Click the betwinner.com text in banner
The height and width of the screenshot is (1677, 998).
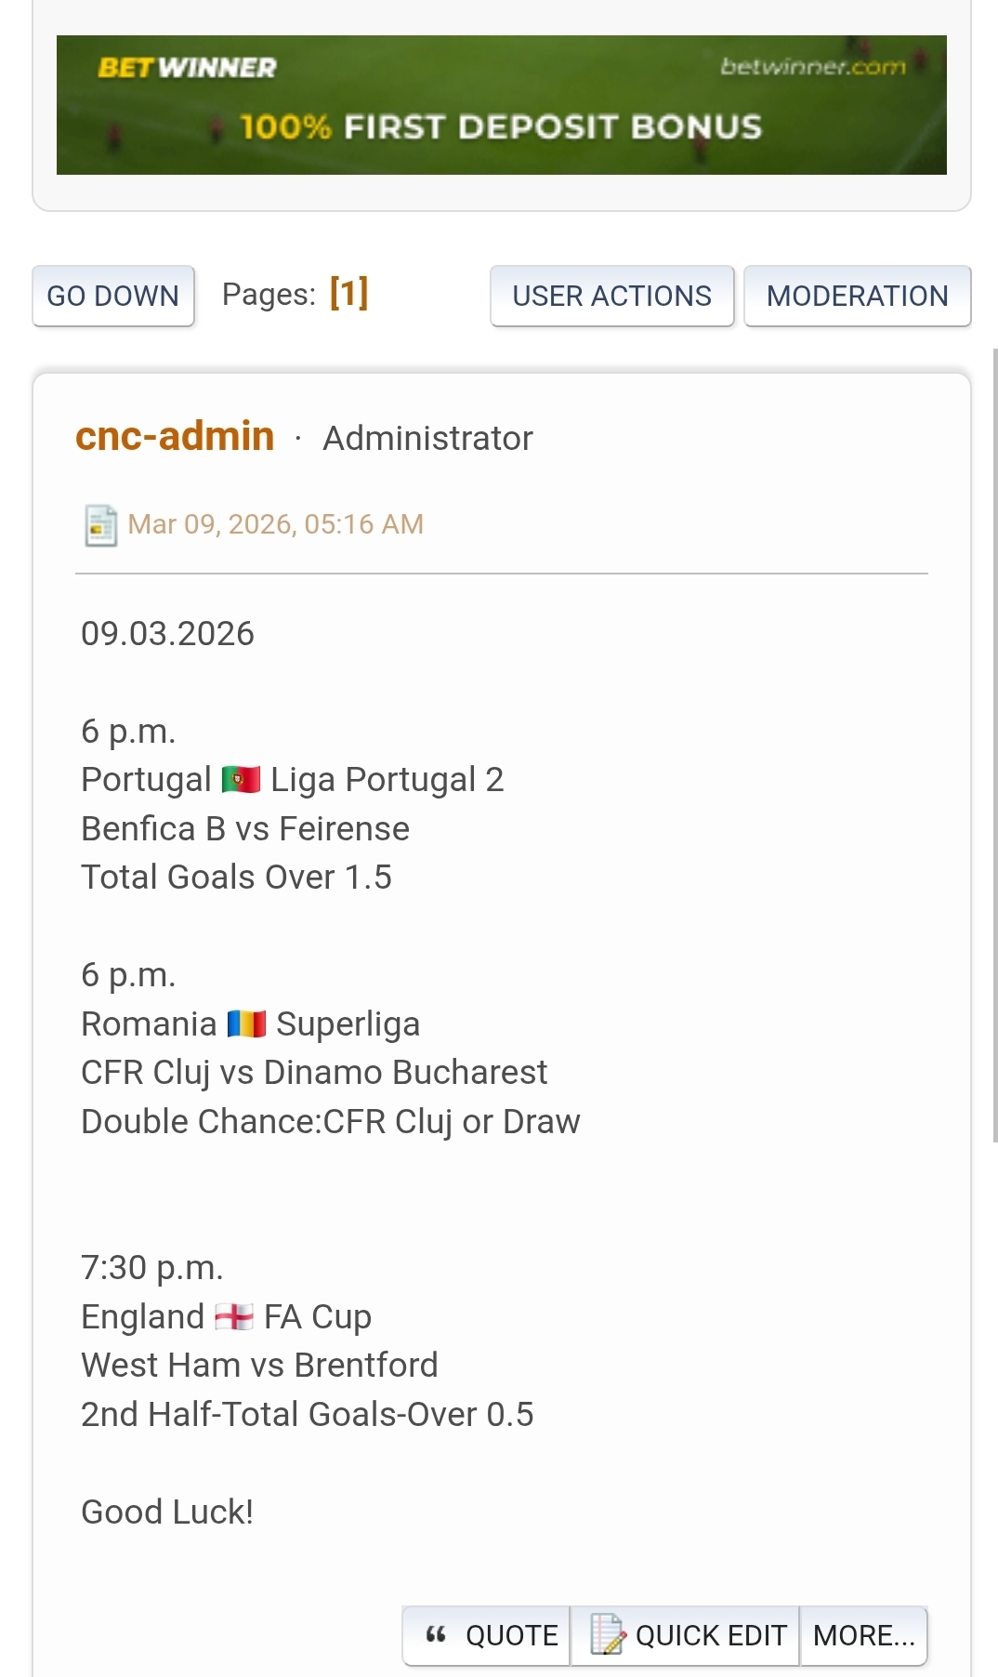[812, 67]
